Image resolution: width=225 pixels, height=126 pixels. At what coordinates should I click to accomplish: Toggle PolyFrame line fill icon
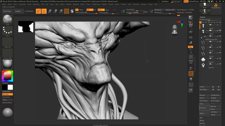pyautogui.click(x=191, y=62)
